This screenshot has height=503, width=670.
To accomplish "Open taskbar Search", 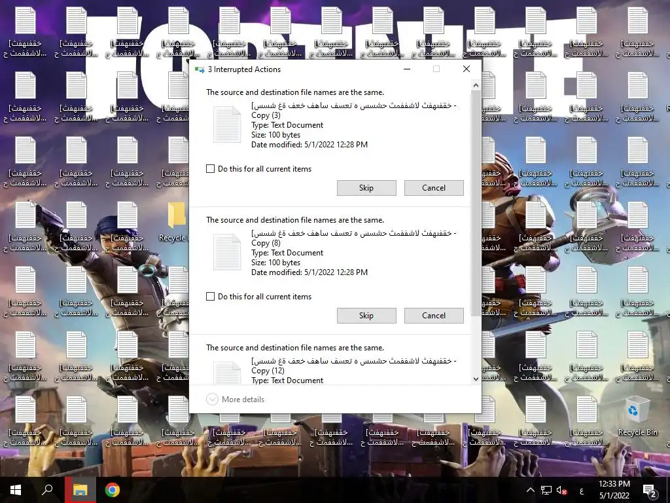I will click(47, 490).
